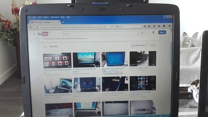The image size is (208, 117).
Task: Go back with the Firefox back arrow
Action: pyautogui.click(x=31, y=27)
